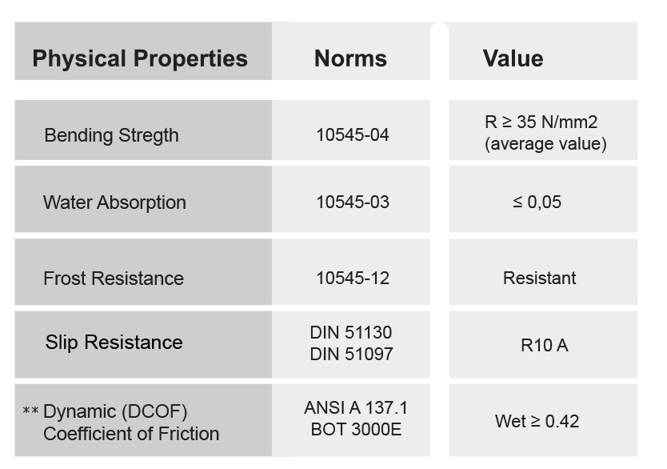Image resolution: width=667 pixels, height=469 pixels.
Task: Select the ANSI A 137.1 norm text
Action: coord(356,407)
